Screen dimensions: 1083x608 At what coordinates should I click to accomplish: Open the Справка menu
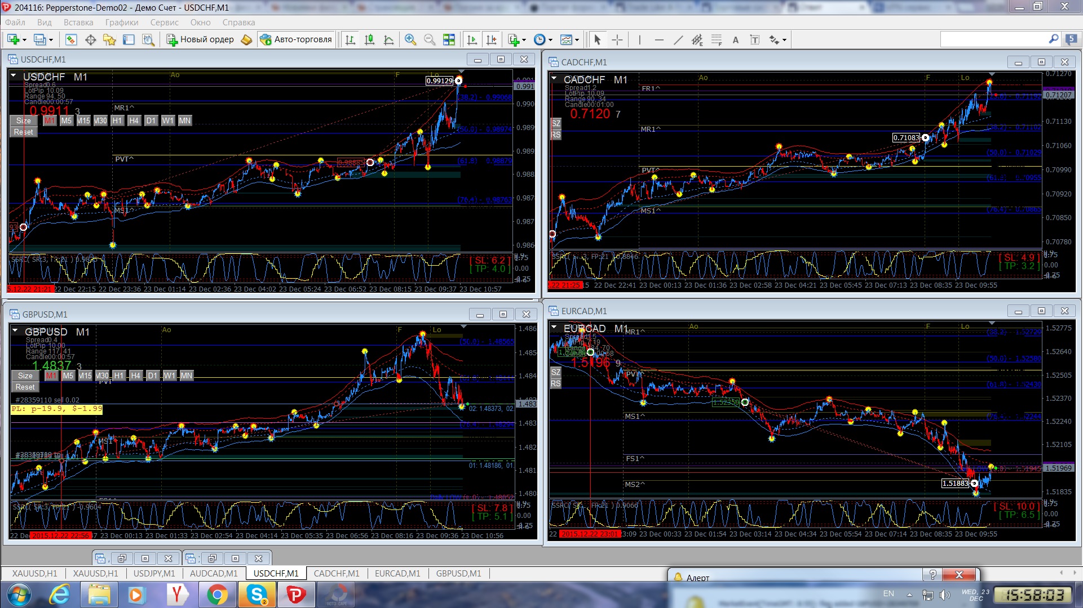[x=238, y=23]
